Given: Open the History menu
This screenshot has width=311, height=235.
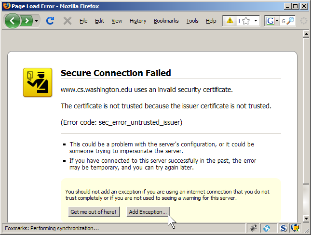Looking at the screenshot, I should (x=138, y=21).
